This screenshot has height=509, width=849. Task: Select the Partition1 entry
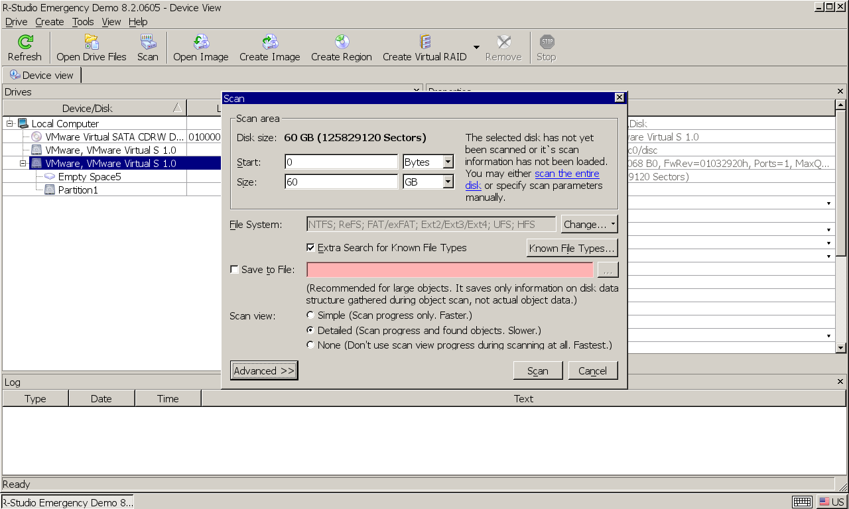(78, 190)
